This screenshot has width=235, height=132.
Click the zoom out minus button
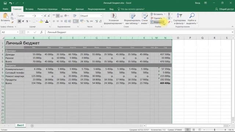[x=204, y=130]
